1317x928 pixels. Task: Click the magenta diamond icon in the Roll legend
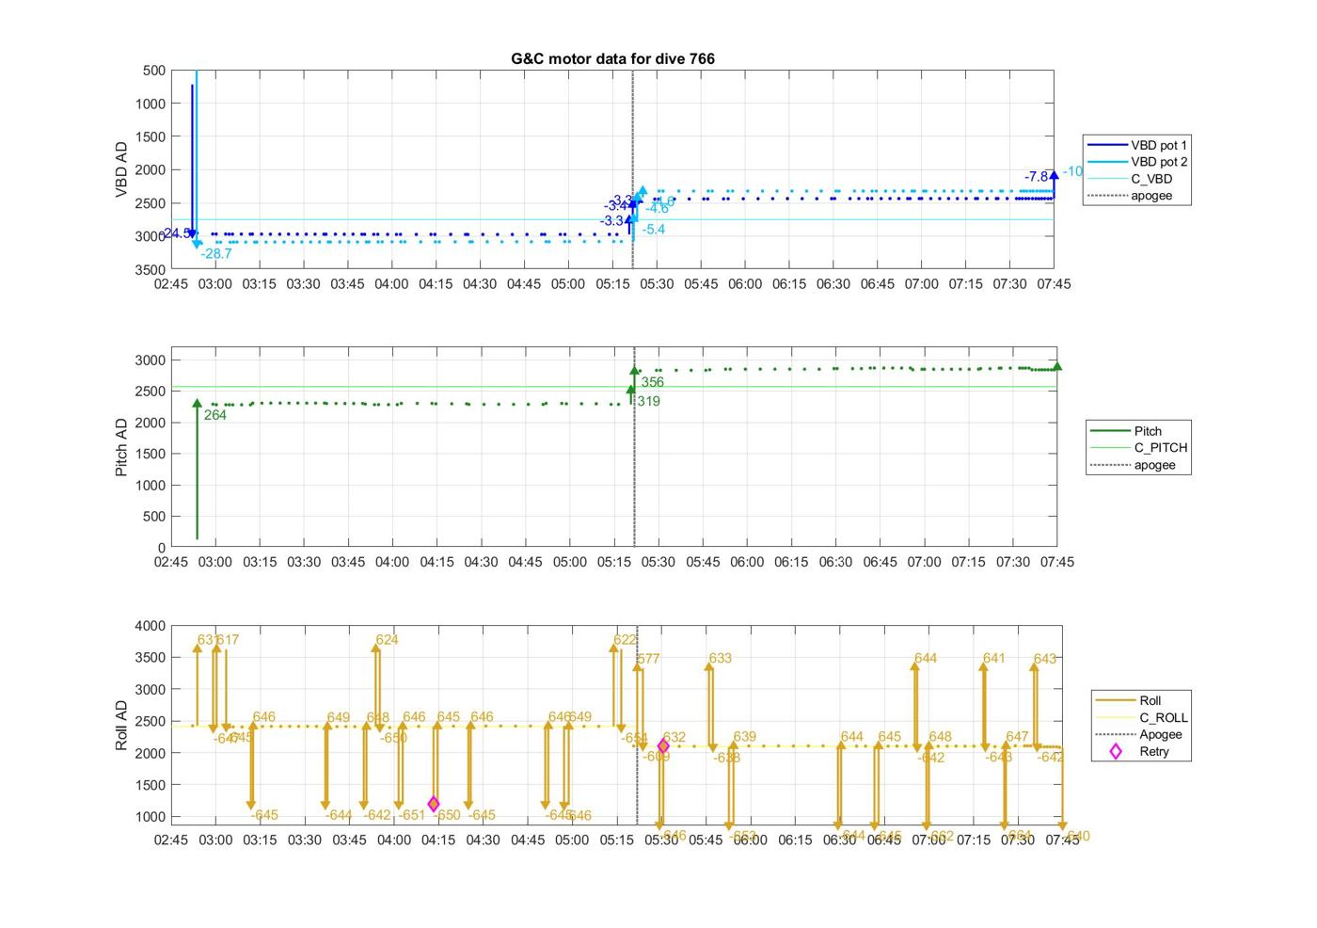pos(1116,751)
